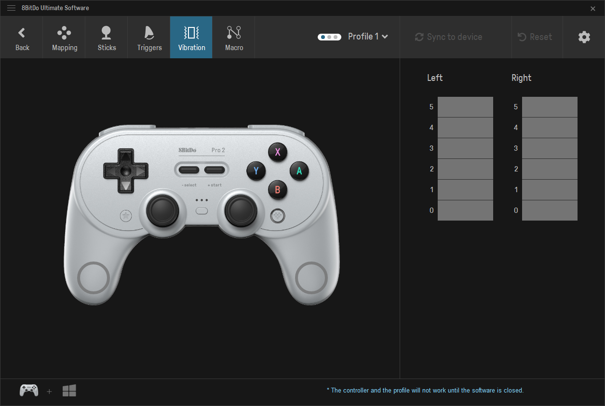The width and height of the screenshot is (605, 406).
Task: Go back using the Back arrow
Action: 22,38
